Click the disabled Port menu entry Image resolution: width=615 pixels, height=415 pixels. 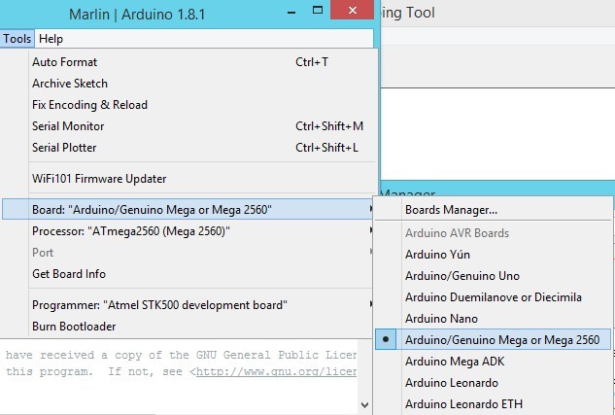click(x=188, y=253)
